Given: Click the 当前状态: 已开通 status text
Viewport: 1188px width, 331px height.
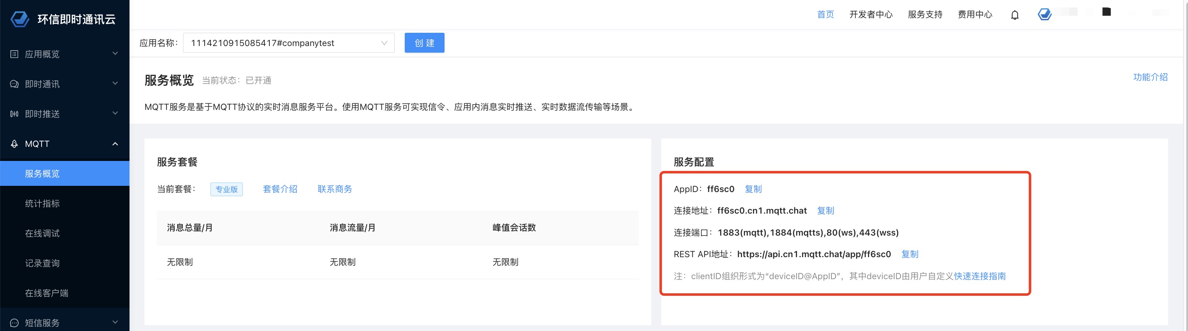Looking at the screenshot, I should tap(237, 80).
